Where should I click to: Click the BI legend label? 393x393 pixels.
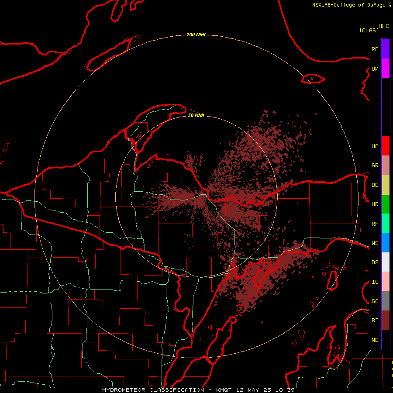(375, 321)
